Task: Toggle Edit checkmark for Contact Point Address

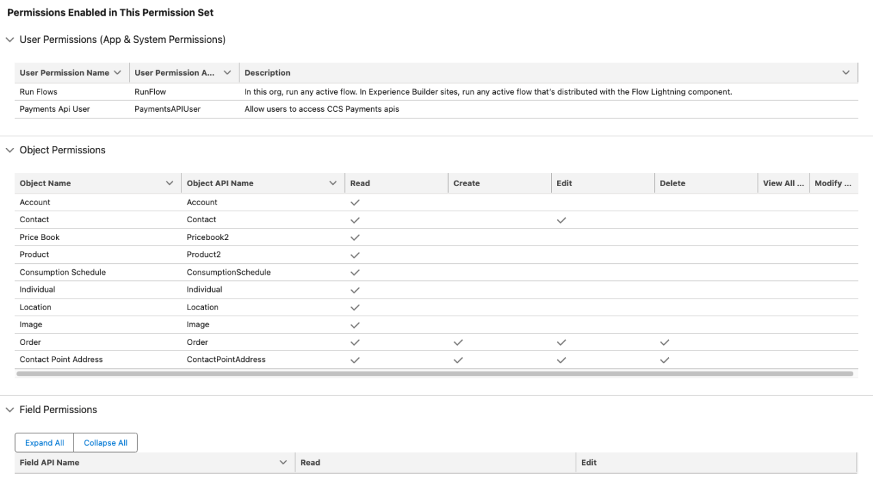Action: [x=561, y=360]
